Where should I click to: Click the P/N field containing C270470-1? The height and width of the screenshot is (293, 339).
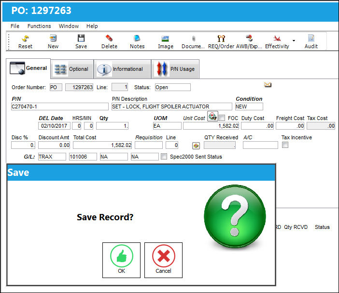[60, 107]
